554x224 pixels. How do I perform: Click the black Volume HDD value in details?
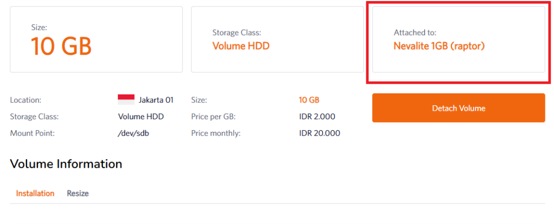point(141,117)
